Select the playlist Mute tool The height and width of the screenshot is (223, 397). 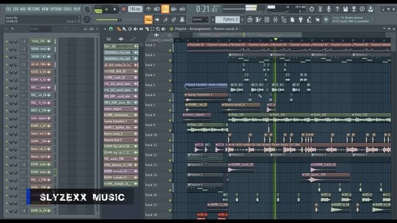[135, 29]
